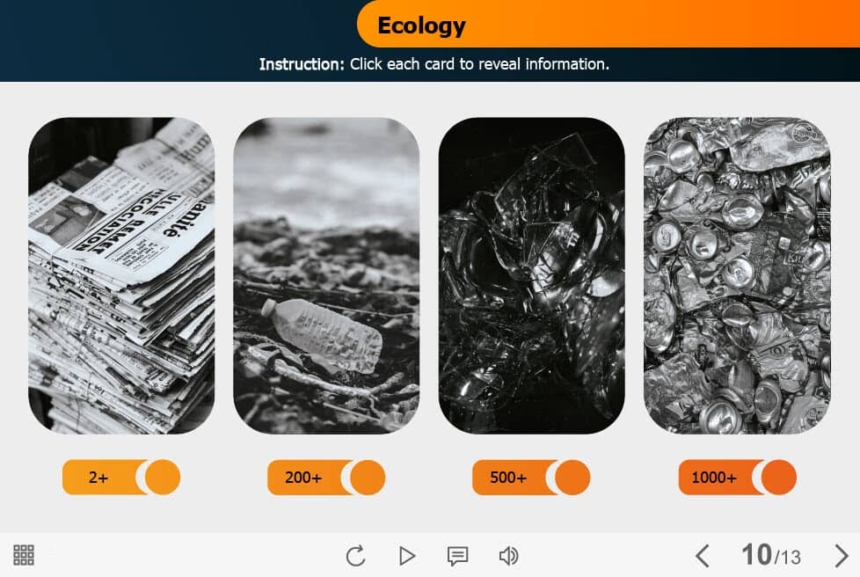Start playback with the play icon
The image size is (860, 577).
pyautogui.click(x=406, y=556)
